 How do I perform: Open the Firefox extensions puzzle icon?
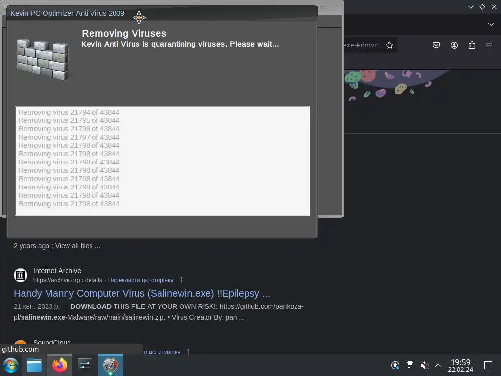(x=472, y=45)
